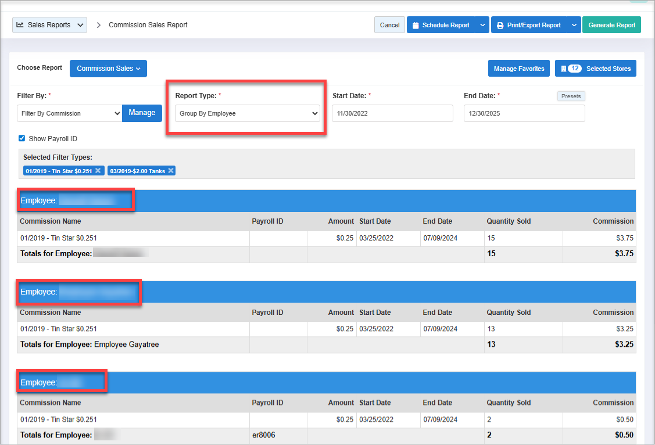655x445 pixels.
Task: Open the Commission Sales report chooser
Action: click(x=108, y=69)
